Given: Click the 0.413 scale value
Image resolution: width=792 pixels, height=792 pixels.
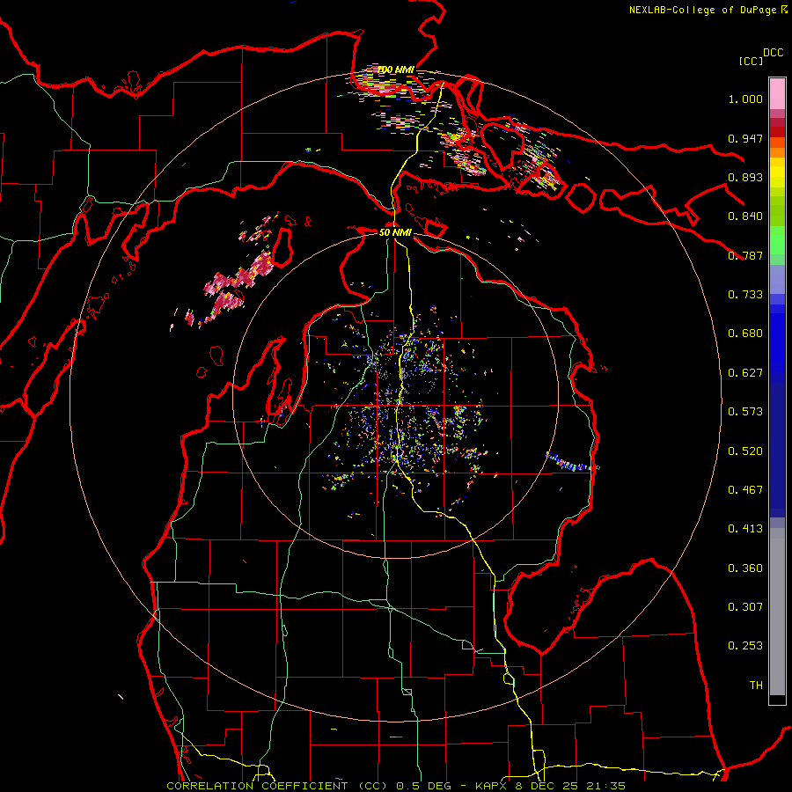Looking at the screenshot, I should [745, 529].
